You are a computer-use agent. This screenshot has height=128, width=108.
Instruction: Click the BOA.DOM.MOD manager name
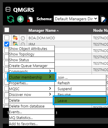(x=42, y=38)
